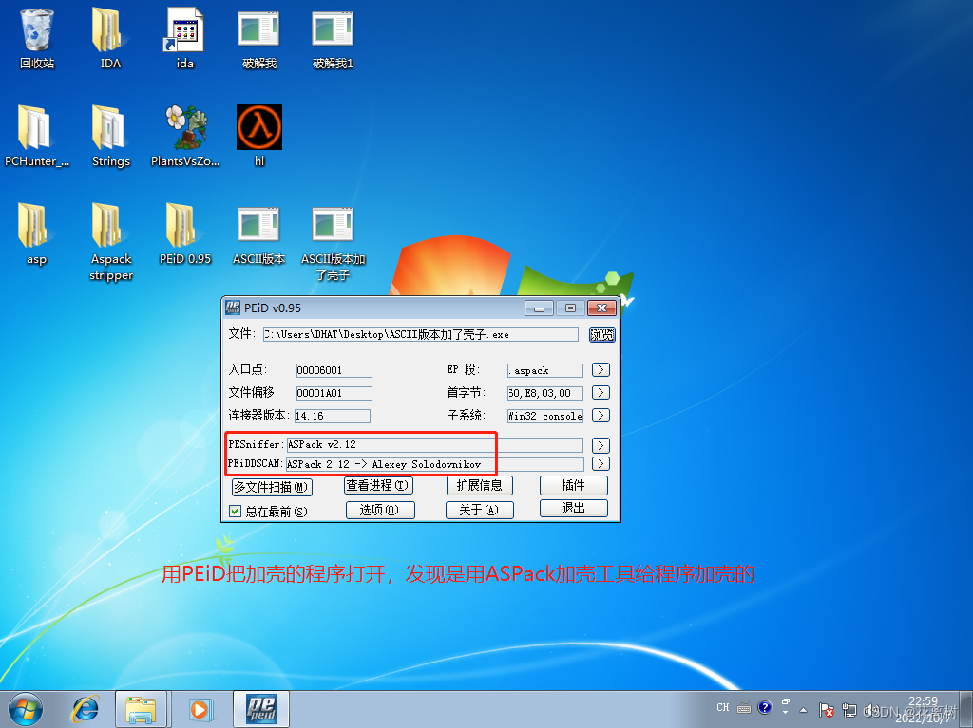Open the Action Center flag icon
This screenshot has height=728, width=973.
point(826,710)
